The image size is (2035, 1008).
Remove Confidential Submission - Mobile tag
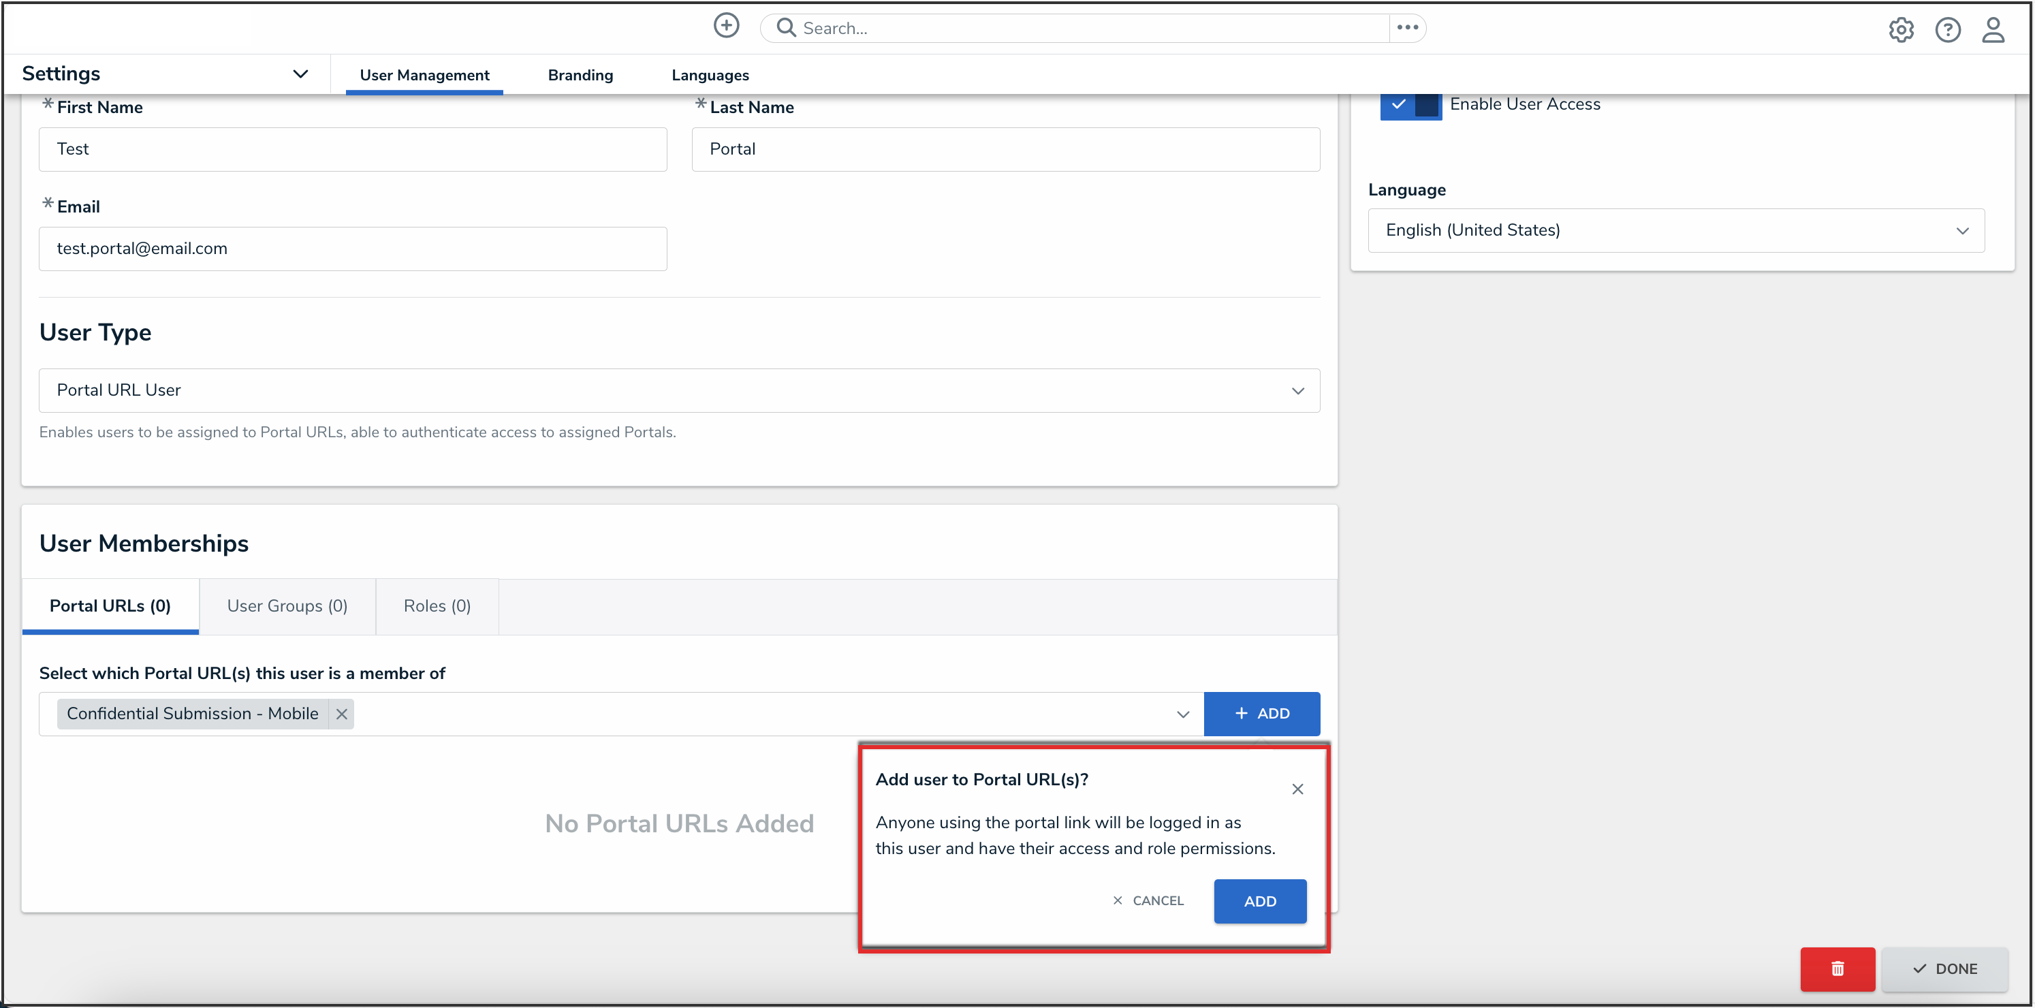(x=341, y=713)
